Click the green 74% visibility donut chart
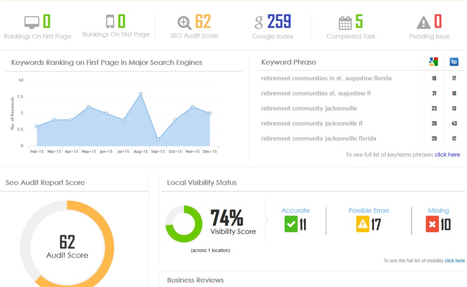The width and height of the screenshot is (467, 287). coord(184,224)
